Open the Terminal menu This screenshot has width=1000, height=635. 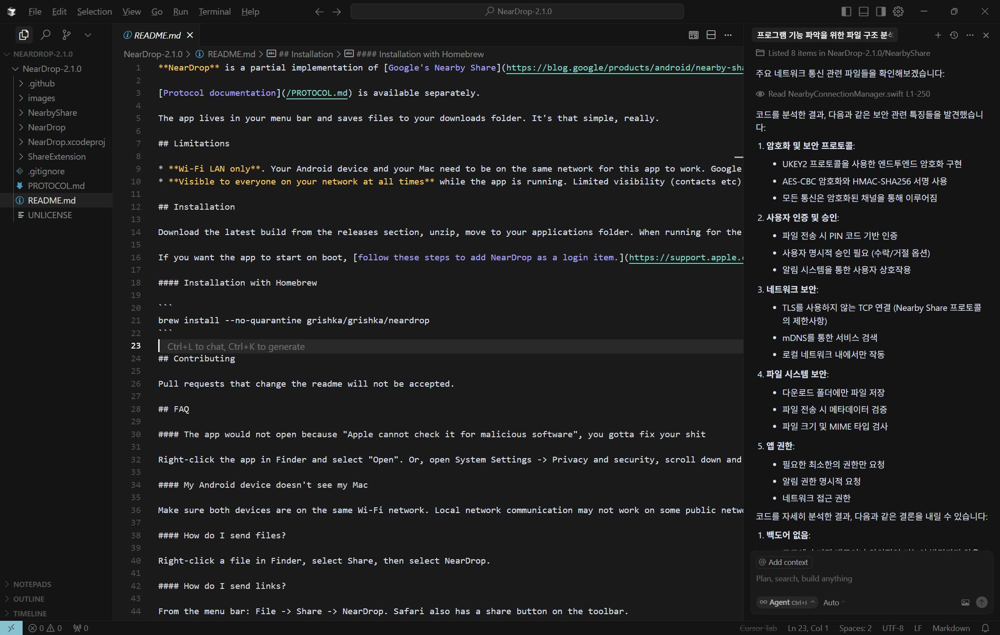tap(215, 12)
